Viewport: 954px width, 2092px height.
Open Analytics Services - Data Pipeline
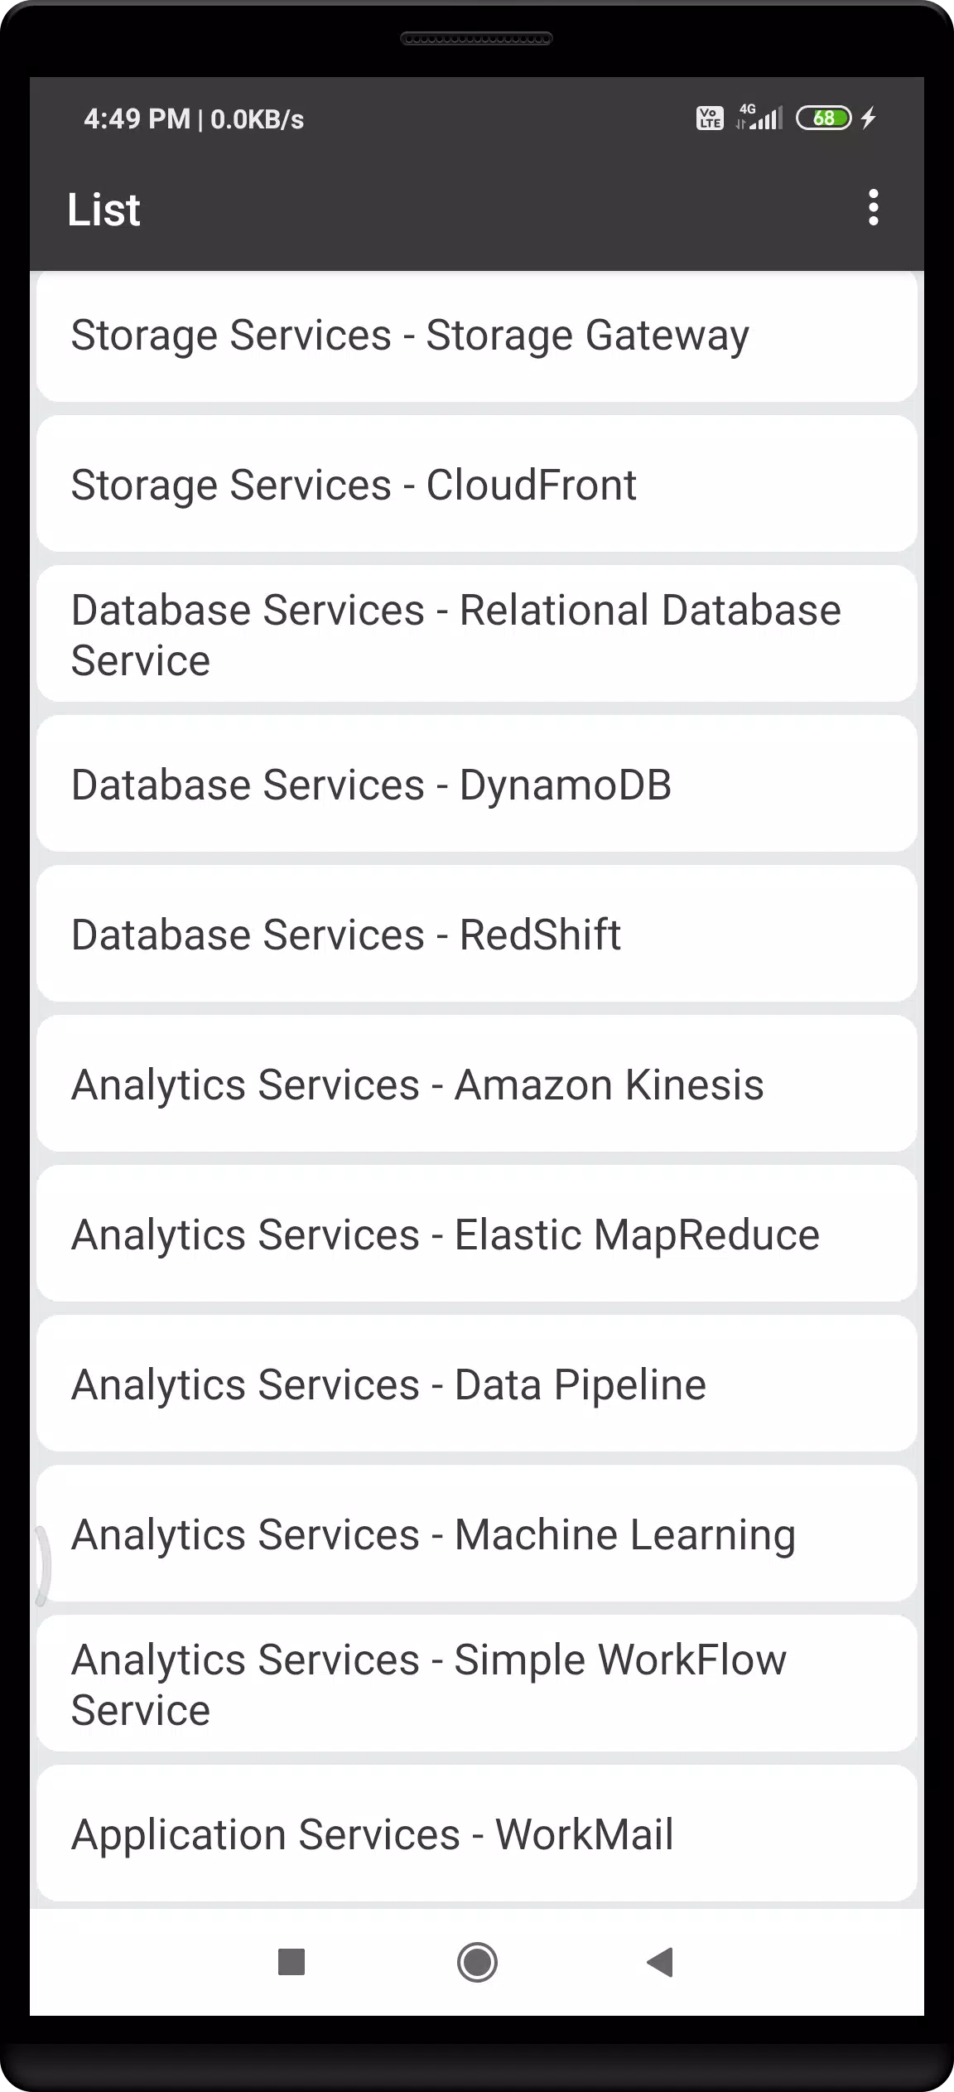tap(477, 1384)
